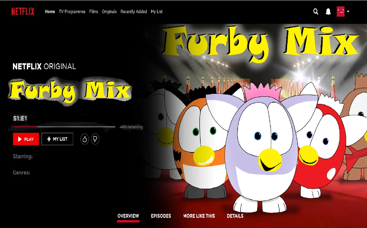Go to Recently Added
Image resolution: width=367 pixels, height=228 pixels.
[134, 12]
